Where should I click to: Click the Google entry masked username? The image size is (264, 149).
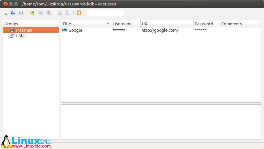tap(119, 30)
